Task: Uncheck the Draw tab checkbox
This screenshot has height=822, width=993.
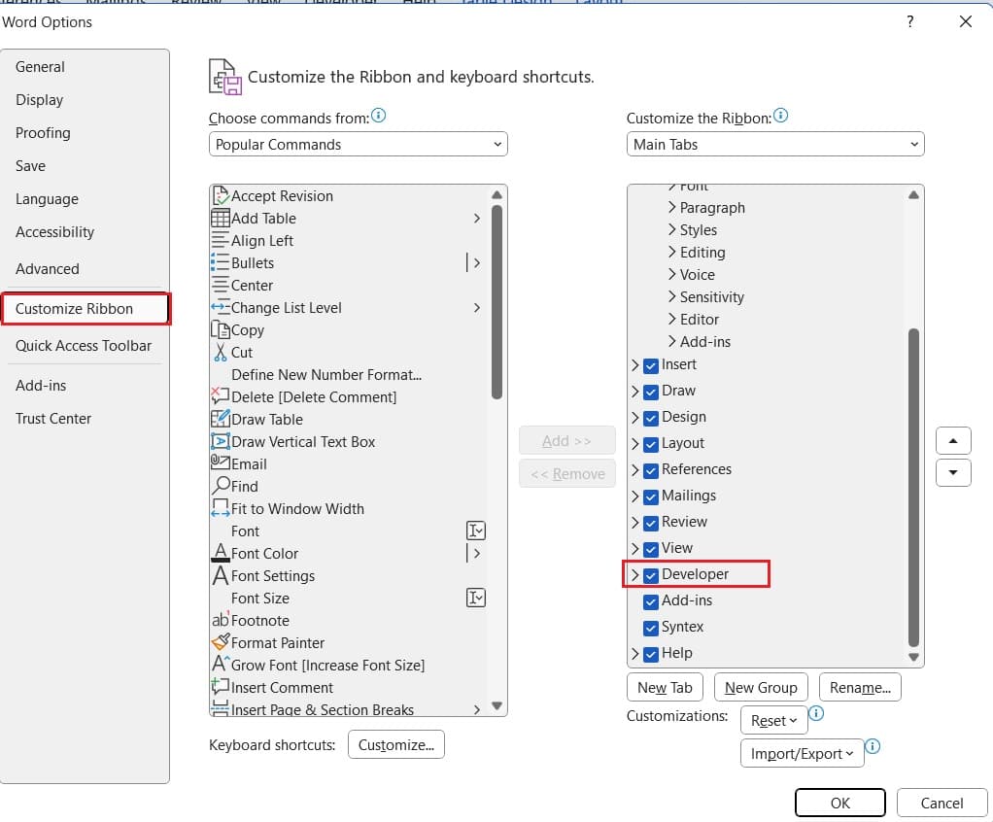Action: pos(650,392)
